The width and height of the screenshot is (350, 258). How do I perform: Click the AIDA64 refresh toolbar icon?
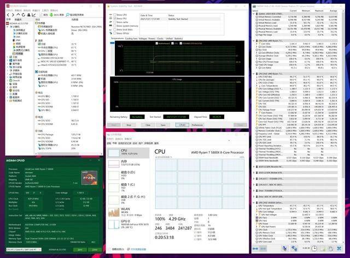coord(24,15)
